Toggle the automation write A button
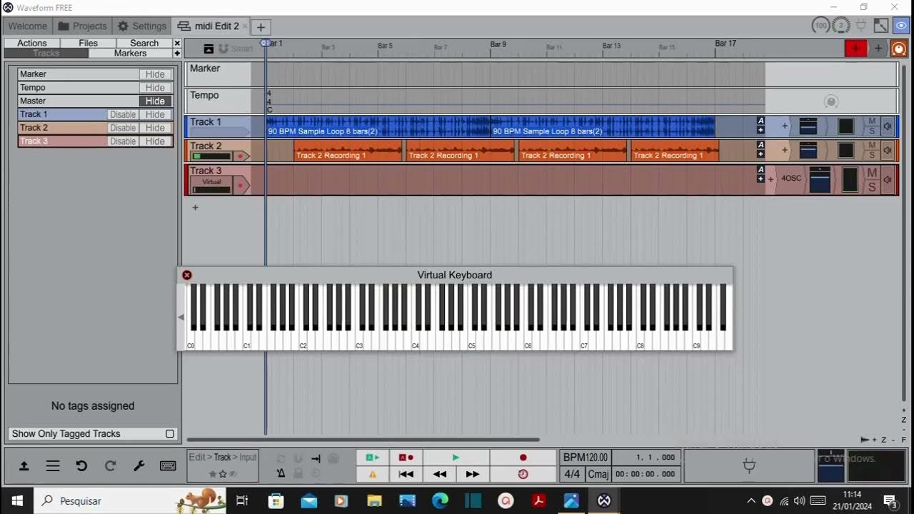Viewport: 914px width, 514px height. tap(406, 458)
